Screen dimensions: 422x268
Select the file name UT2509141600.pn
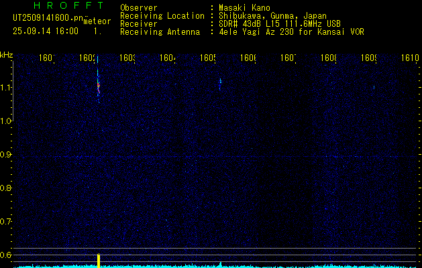click(x=48, y=17)
